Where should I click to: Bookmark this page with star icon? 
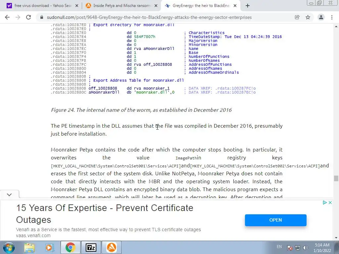[308, 17]
